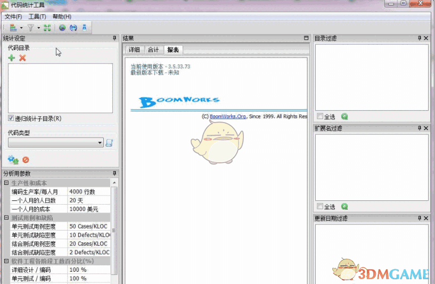The image size is (435, 284).
Task: Select the 报表 tab
Action: pos(173,50)
